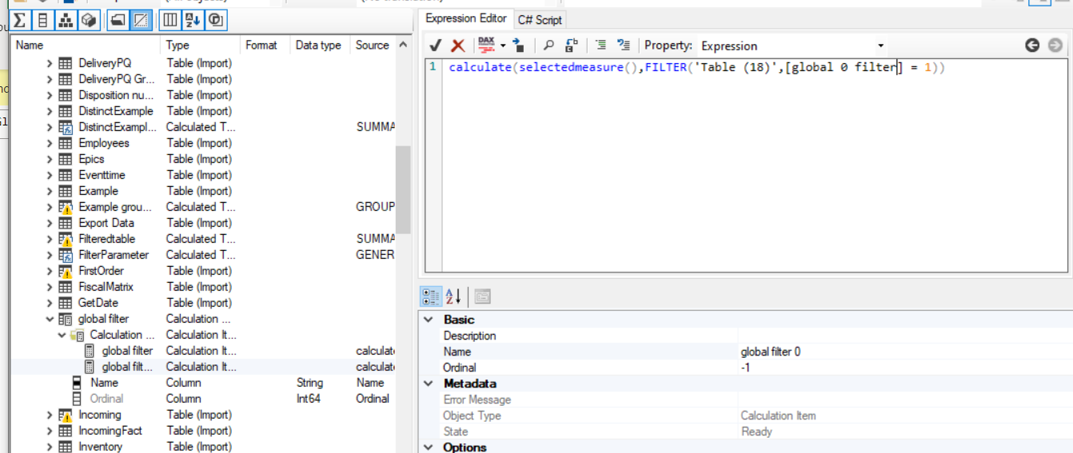Expand the Inventory table node
Image resolution: width=1073 pixels, height=453 pixels.
pyautogui.click(x=50, y=447)
